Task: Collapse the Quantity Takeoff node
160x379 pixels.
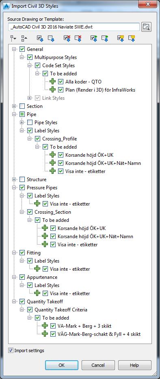Action: [x=15, y=301]
